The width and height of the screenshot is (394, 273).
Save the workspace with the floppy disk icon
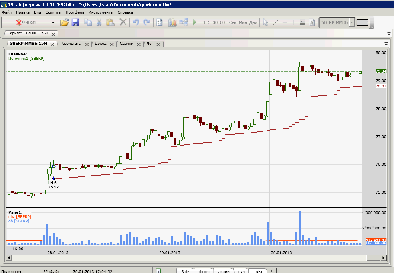point(75,22)
